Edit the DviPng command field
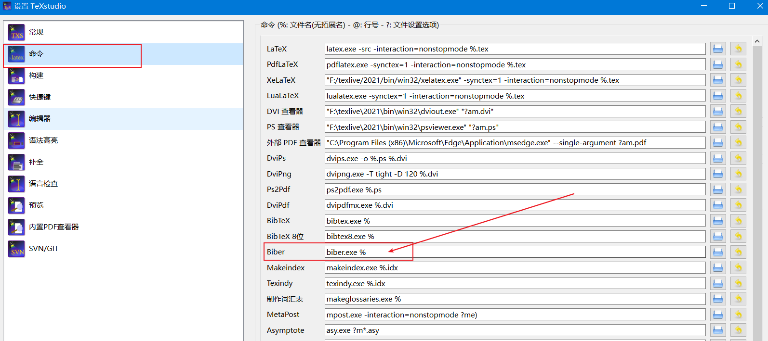 [x=515, y=174]
